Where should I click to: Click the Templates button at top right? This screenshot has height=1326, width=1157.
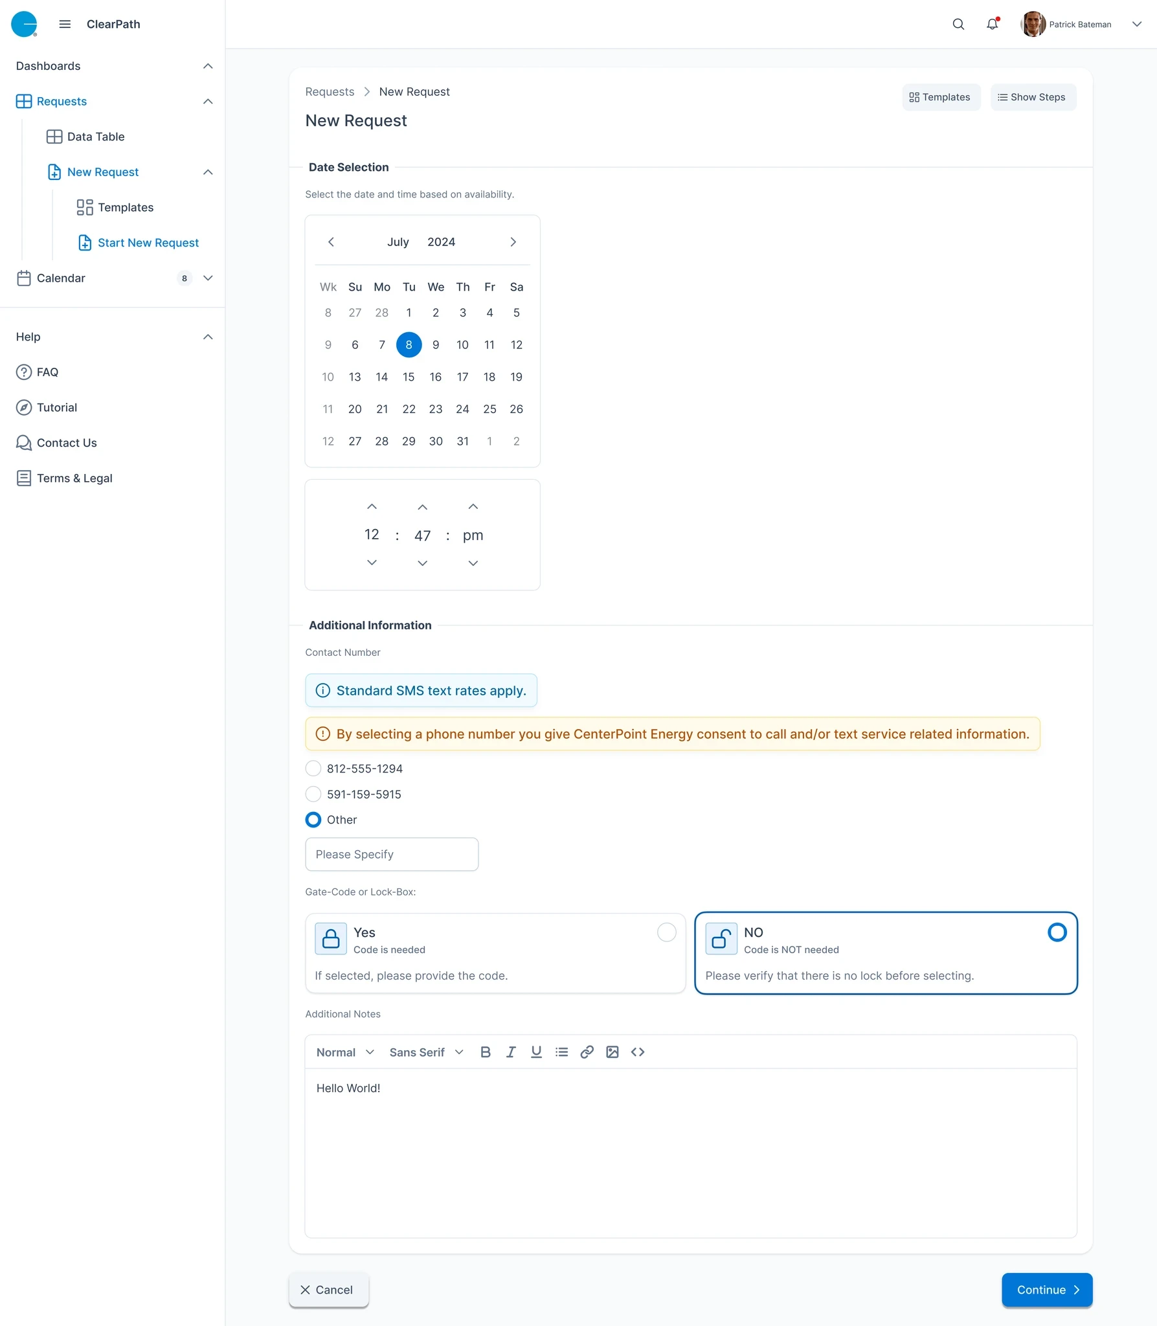(x=941, y=97)
